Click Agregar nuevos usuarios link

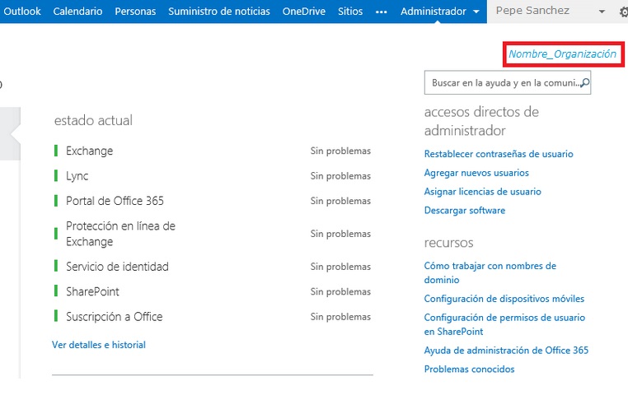[x=476, y=173]
